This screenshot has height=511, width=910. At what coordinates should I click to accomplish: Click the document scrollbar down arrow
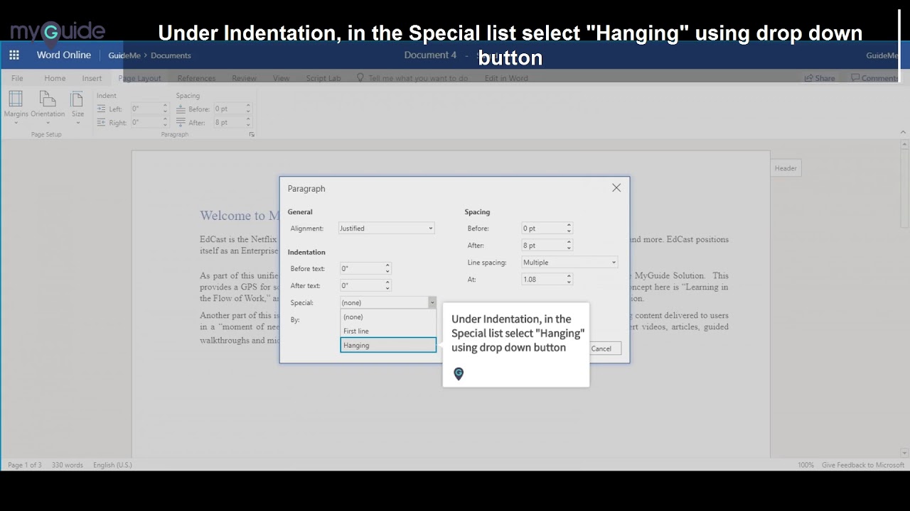coord(904,453)
